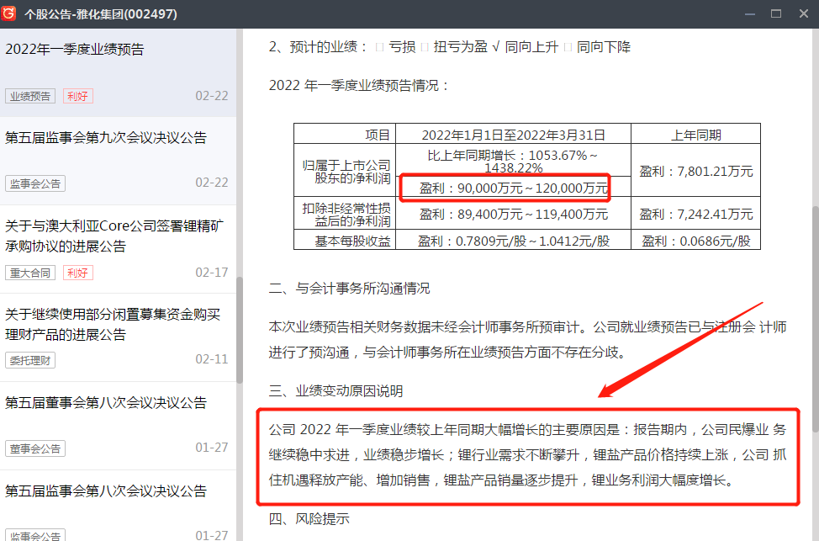
Task: Click the 2022年1月1日至2022年3月31日 header cell
Action: coord(514,134)
